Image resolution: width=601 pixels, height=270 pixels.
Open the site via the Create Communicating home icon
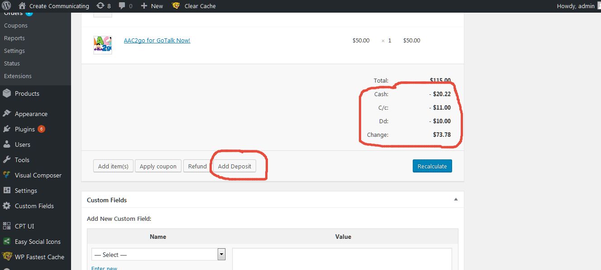tap(21, 6)
